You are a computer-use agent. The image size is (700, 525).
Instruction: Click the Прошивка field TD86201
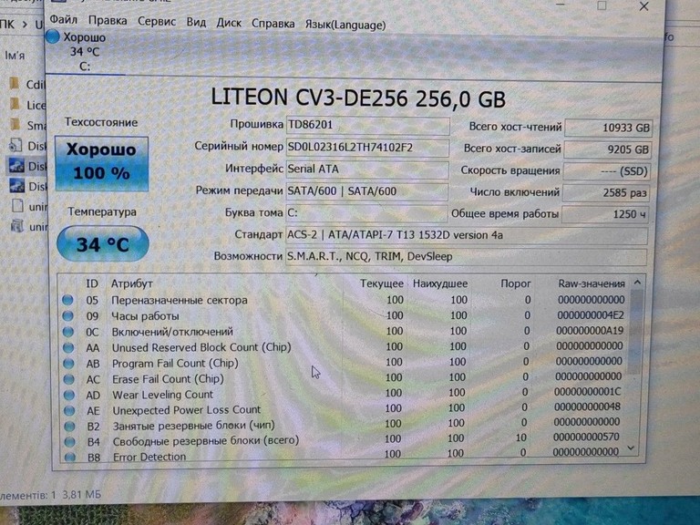[367, 125]
